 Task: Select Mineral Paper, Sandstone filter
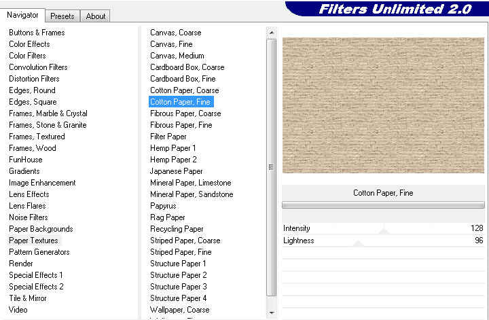[x=191, y=194]
